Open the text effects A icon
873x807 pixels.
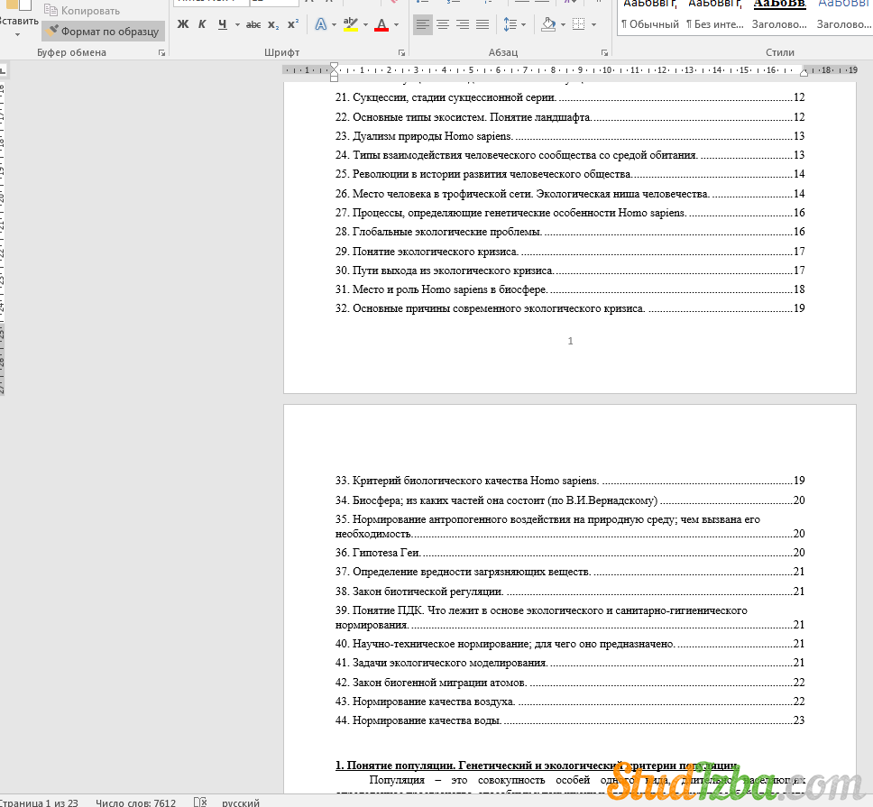pyautogui.click(x=321, y=24)
